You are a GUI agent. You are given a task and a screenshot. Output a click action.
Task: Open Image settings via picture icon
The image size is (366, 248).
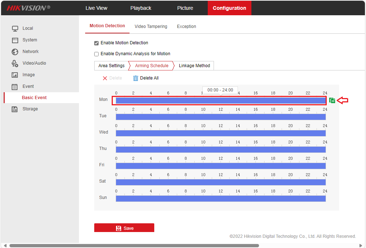(x=15, y=75)
